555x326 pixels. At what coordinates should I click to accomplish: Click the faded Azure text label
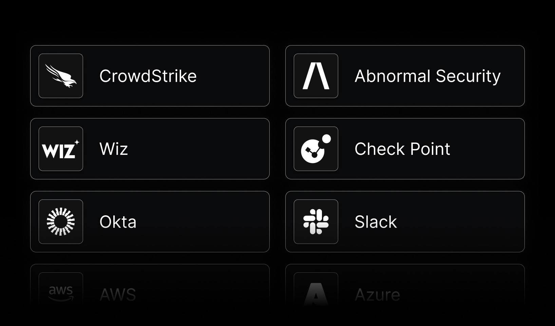[x=377, y=294]
